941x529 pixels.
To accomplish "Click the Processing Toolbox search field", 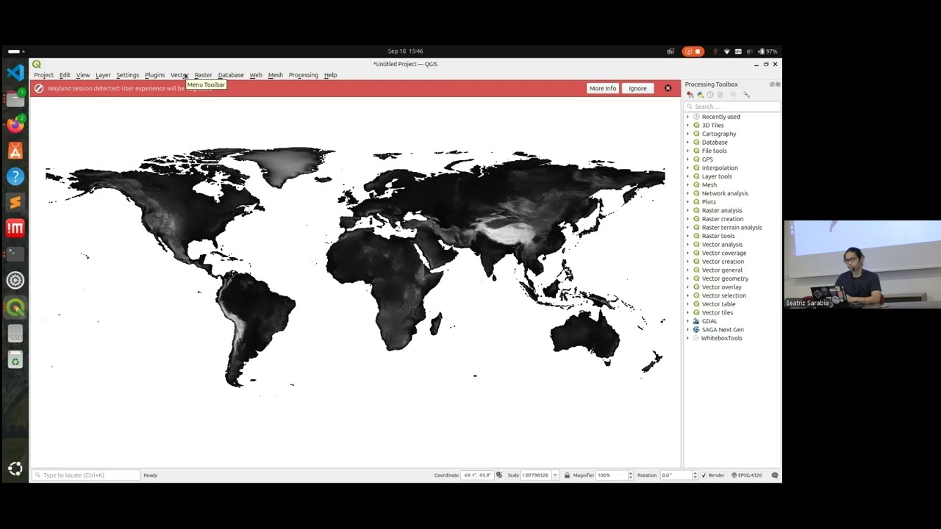I will click(732, 107).
